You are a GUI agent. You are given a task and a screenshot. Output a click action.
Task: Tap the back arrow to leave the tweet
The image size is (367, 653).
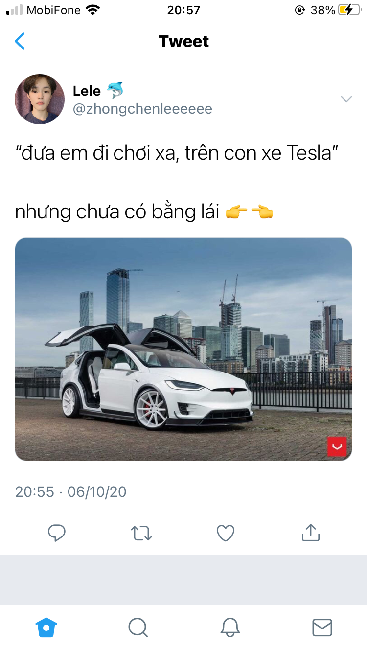point(20,42)
